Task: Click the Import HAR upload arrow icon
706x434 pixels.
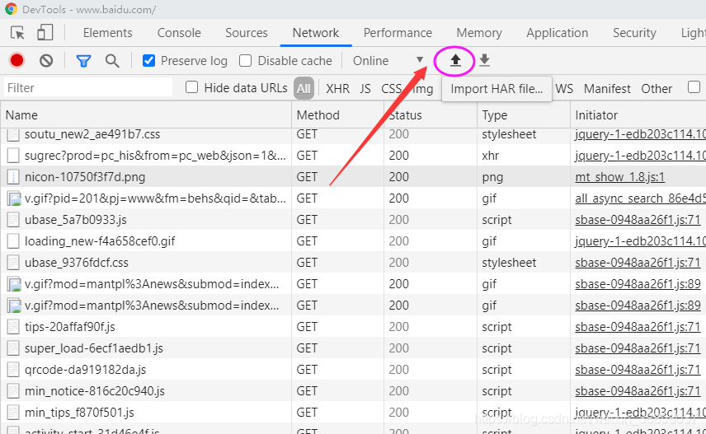Action: coord(455,60)
